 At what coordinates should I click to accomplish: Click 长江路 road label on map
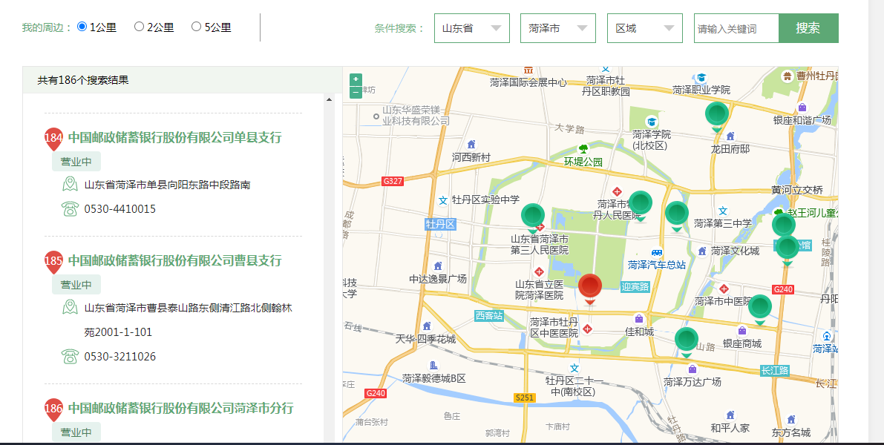[x=775, y=371]
